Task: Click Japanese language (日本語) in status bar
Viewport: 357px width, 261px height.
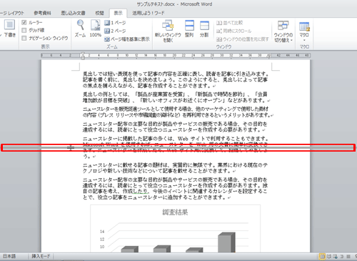Action: pyautogui.click(x=9, y=256)
